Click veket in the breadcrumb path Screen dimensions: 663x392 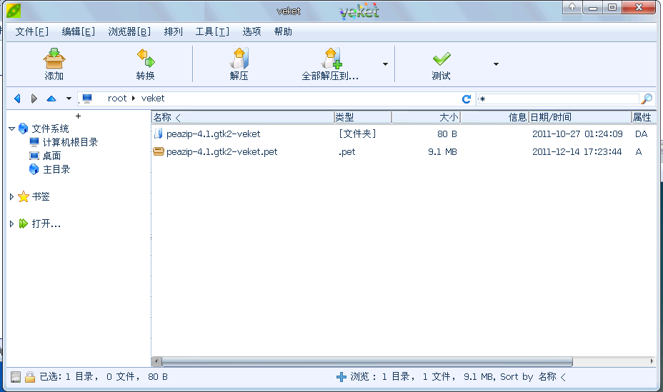(153, 99)
